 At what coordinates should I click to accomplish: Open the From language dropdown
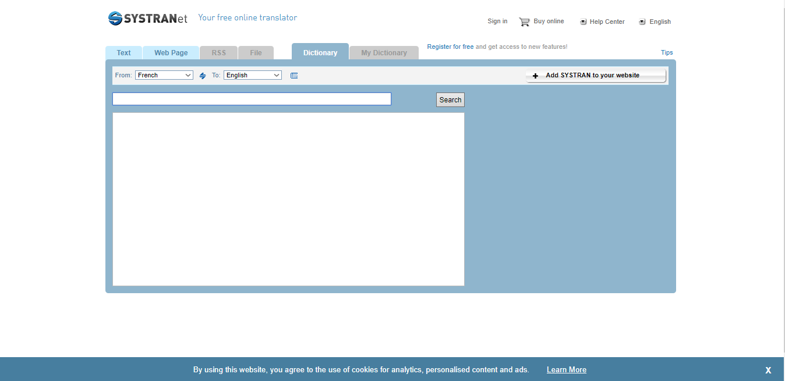point(164,75)
